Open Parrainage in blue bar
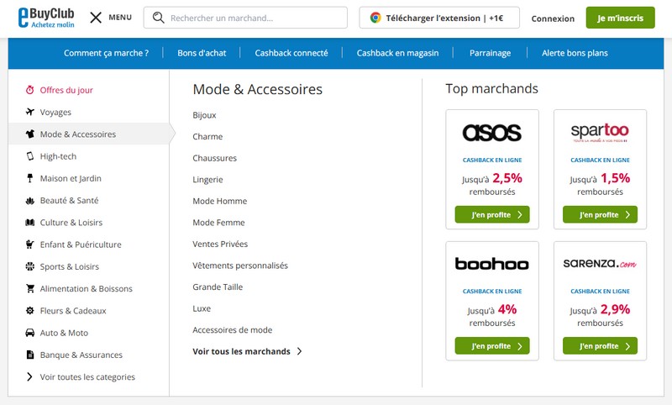 pos(491,53)
